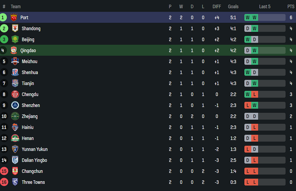Click the Last 5 column header
Screen dimensions: 296x191
point(265,6)
